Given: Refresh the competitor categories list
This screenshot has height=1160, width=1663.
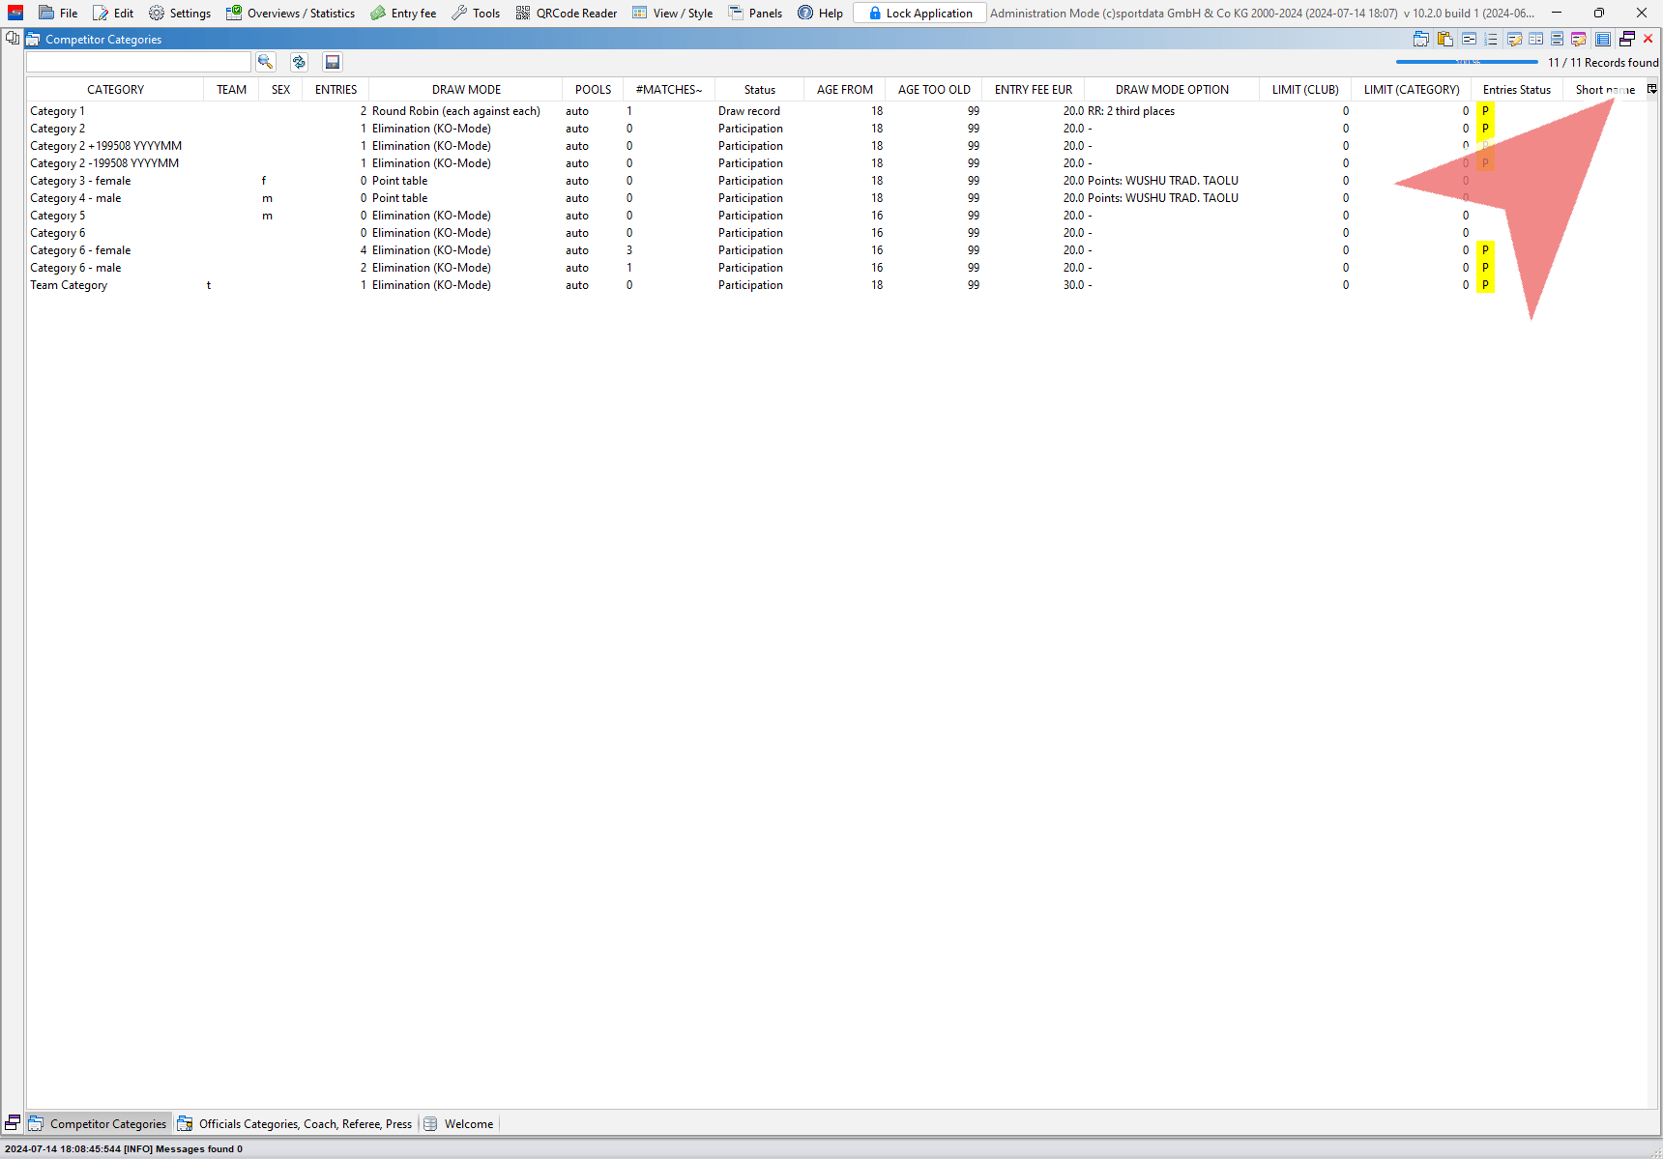Looking at the screenshot, I should click(x=299, y=62).
